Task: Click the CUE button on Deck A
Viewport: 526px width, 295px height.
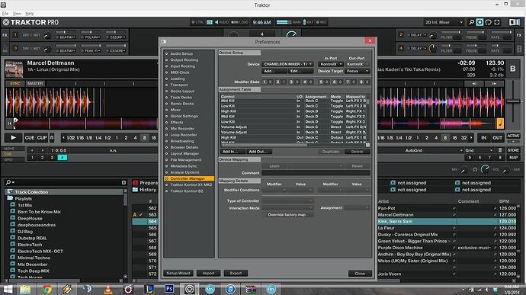Action: pos(30,138)
